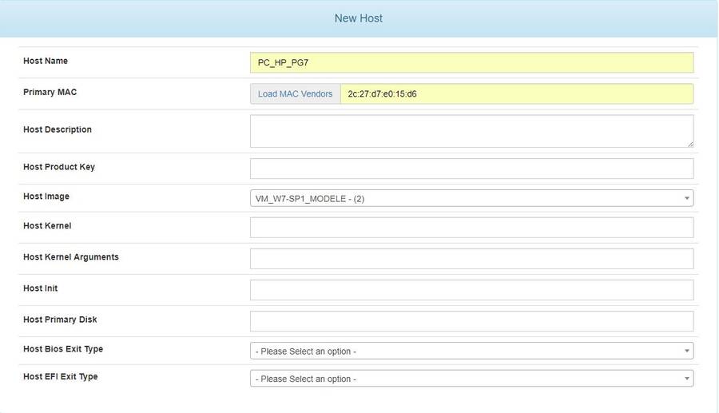
Task: Click the Host EFI Exit Type label
Action: [x=61, y=376]
